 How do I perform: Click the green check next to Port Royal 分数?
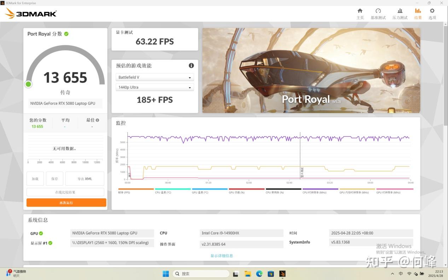66,34
